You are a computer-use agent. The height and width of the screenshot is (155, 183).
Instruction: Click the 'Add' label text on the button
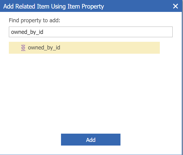91,140
